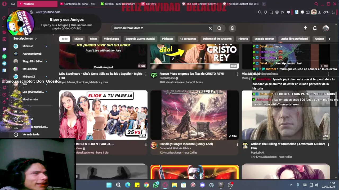This screenshot has height=190, width=339.
Task: Switch to the YouTube browser tab
Action: coord(37,4)
